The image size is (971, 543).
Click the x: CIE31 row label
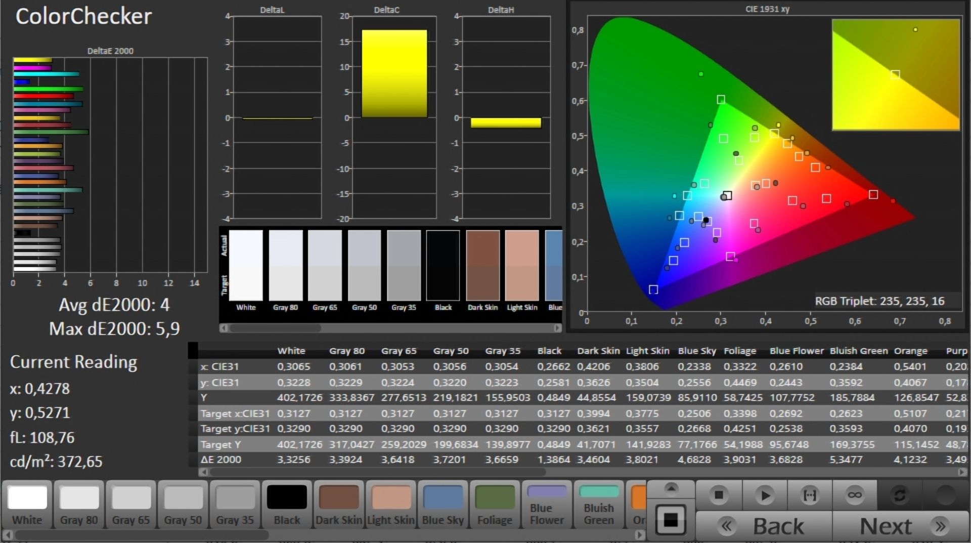coord(219,366)
